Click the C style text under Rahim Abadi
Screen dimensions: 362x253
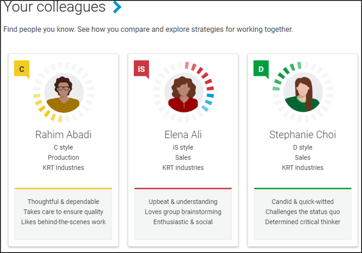[x=63, y=147]
